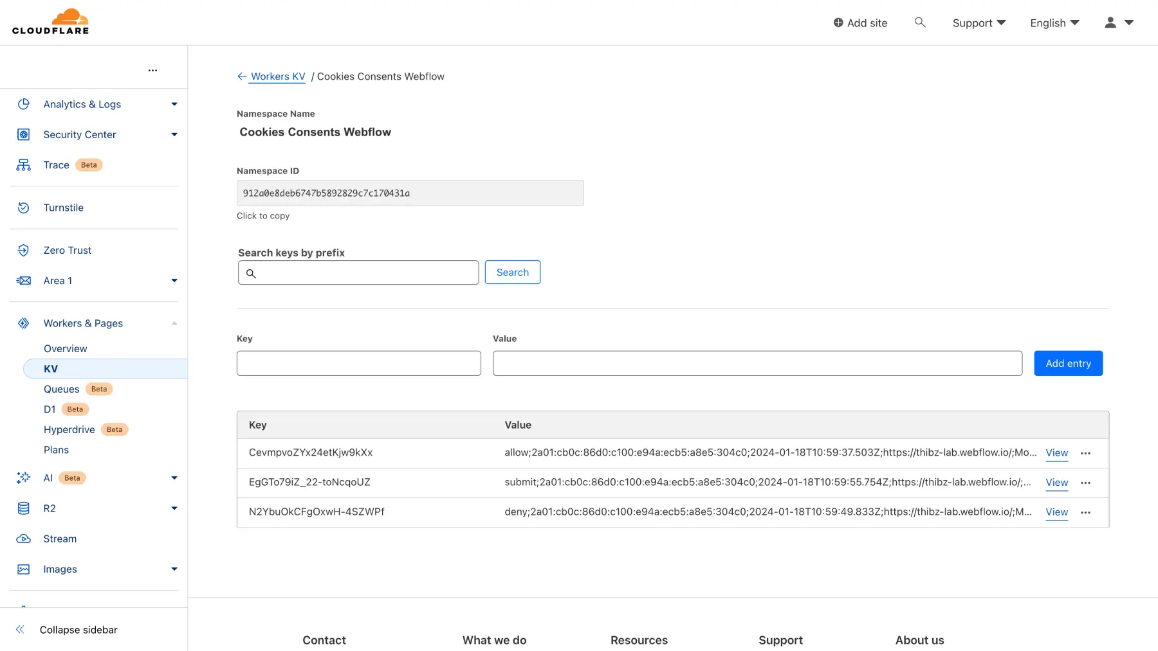Click Add site in the top bar

(x=860, y=22)
